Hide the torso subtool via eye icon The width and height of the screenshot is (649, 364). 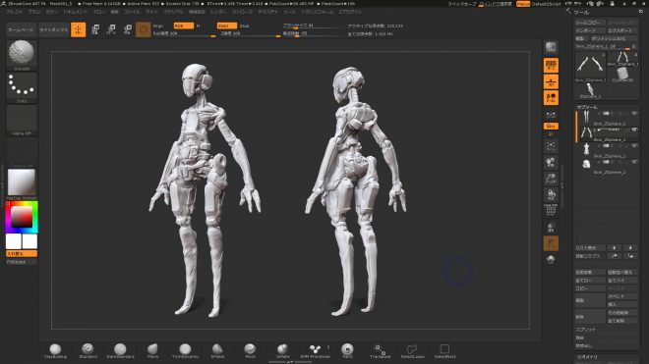[x=634, y=146]
